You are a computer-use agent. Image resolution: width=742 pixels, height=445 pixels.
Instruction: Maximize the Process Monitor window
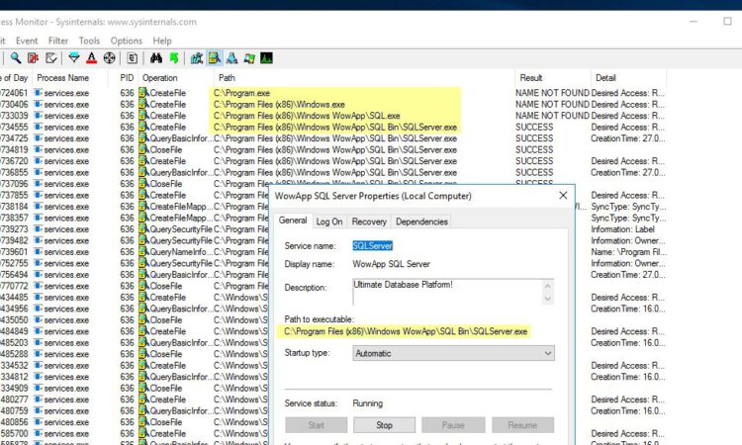727,22
